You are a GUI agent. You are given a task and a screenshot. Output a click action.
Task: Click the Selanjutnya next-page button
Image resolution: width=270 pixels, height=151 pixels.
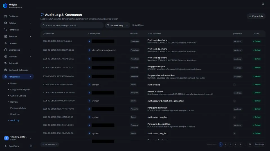pyautogui.click(x=259, y=144)
